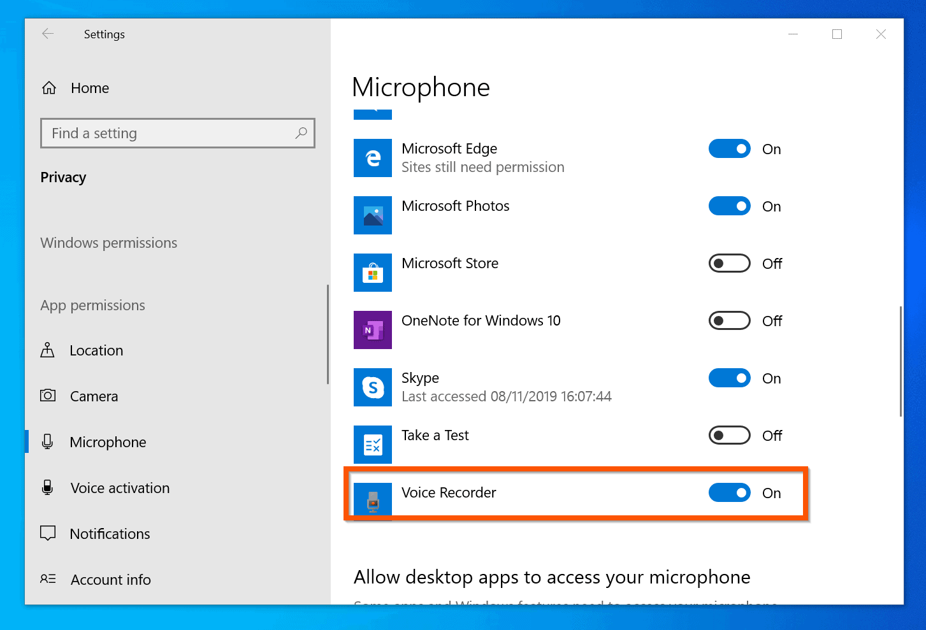Enable microphone for Microsoft Store
The width and height of the screenshot is (926, 630).
coord(730,264)
